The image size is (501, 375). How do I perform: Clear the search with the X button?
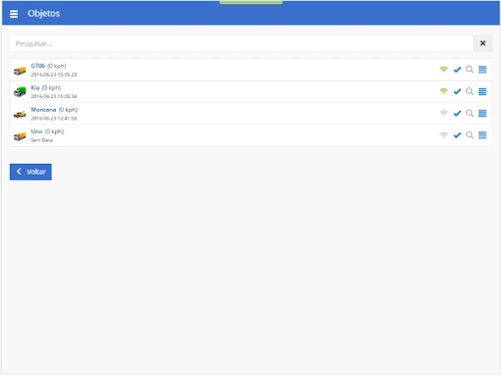(483, 43)
